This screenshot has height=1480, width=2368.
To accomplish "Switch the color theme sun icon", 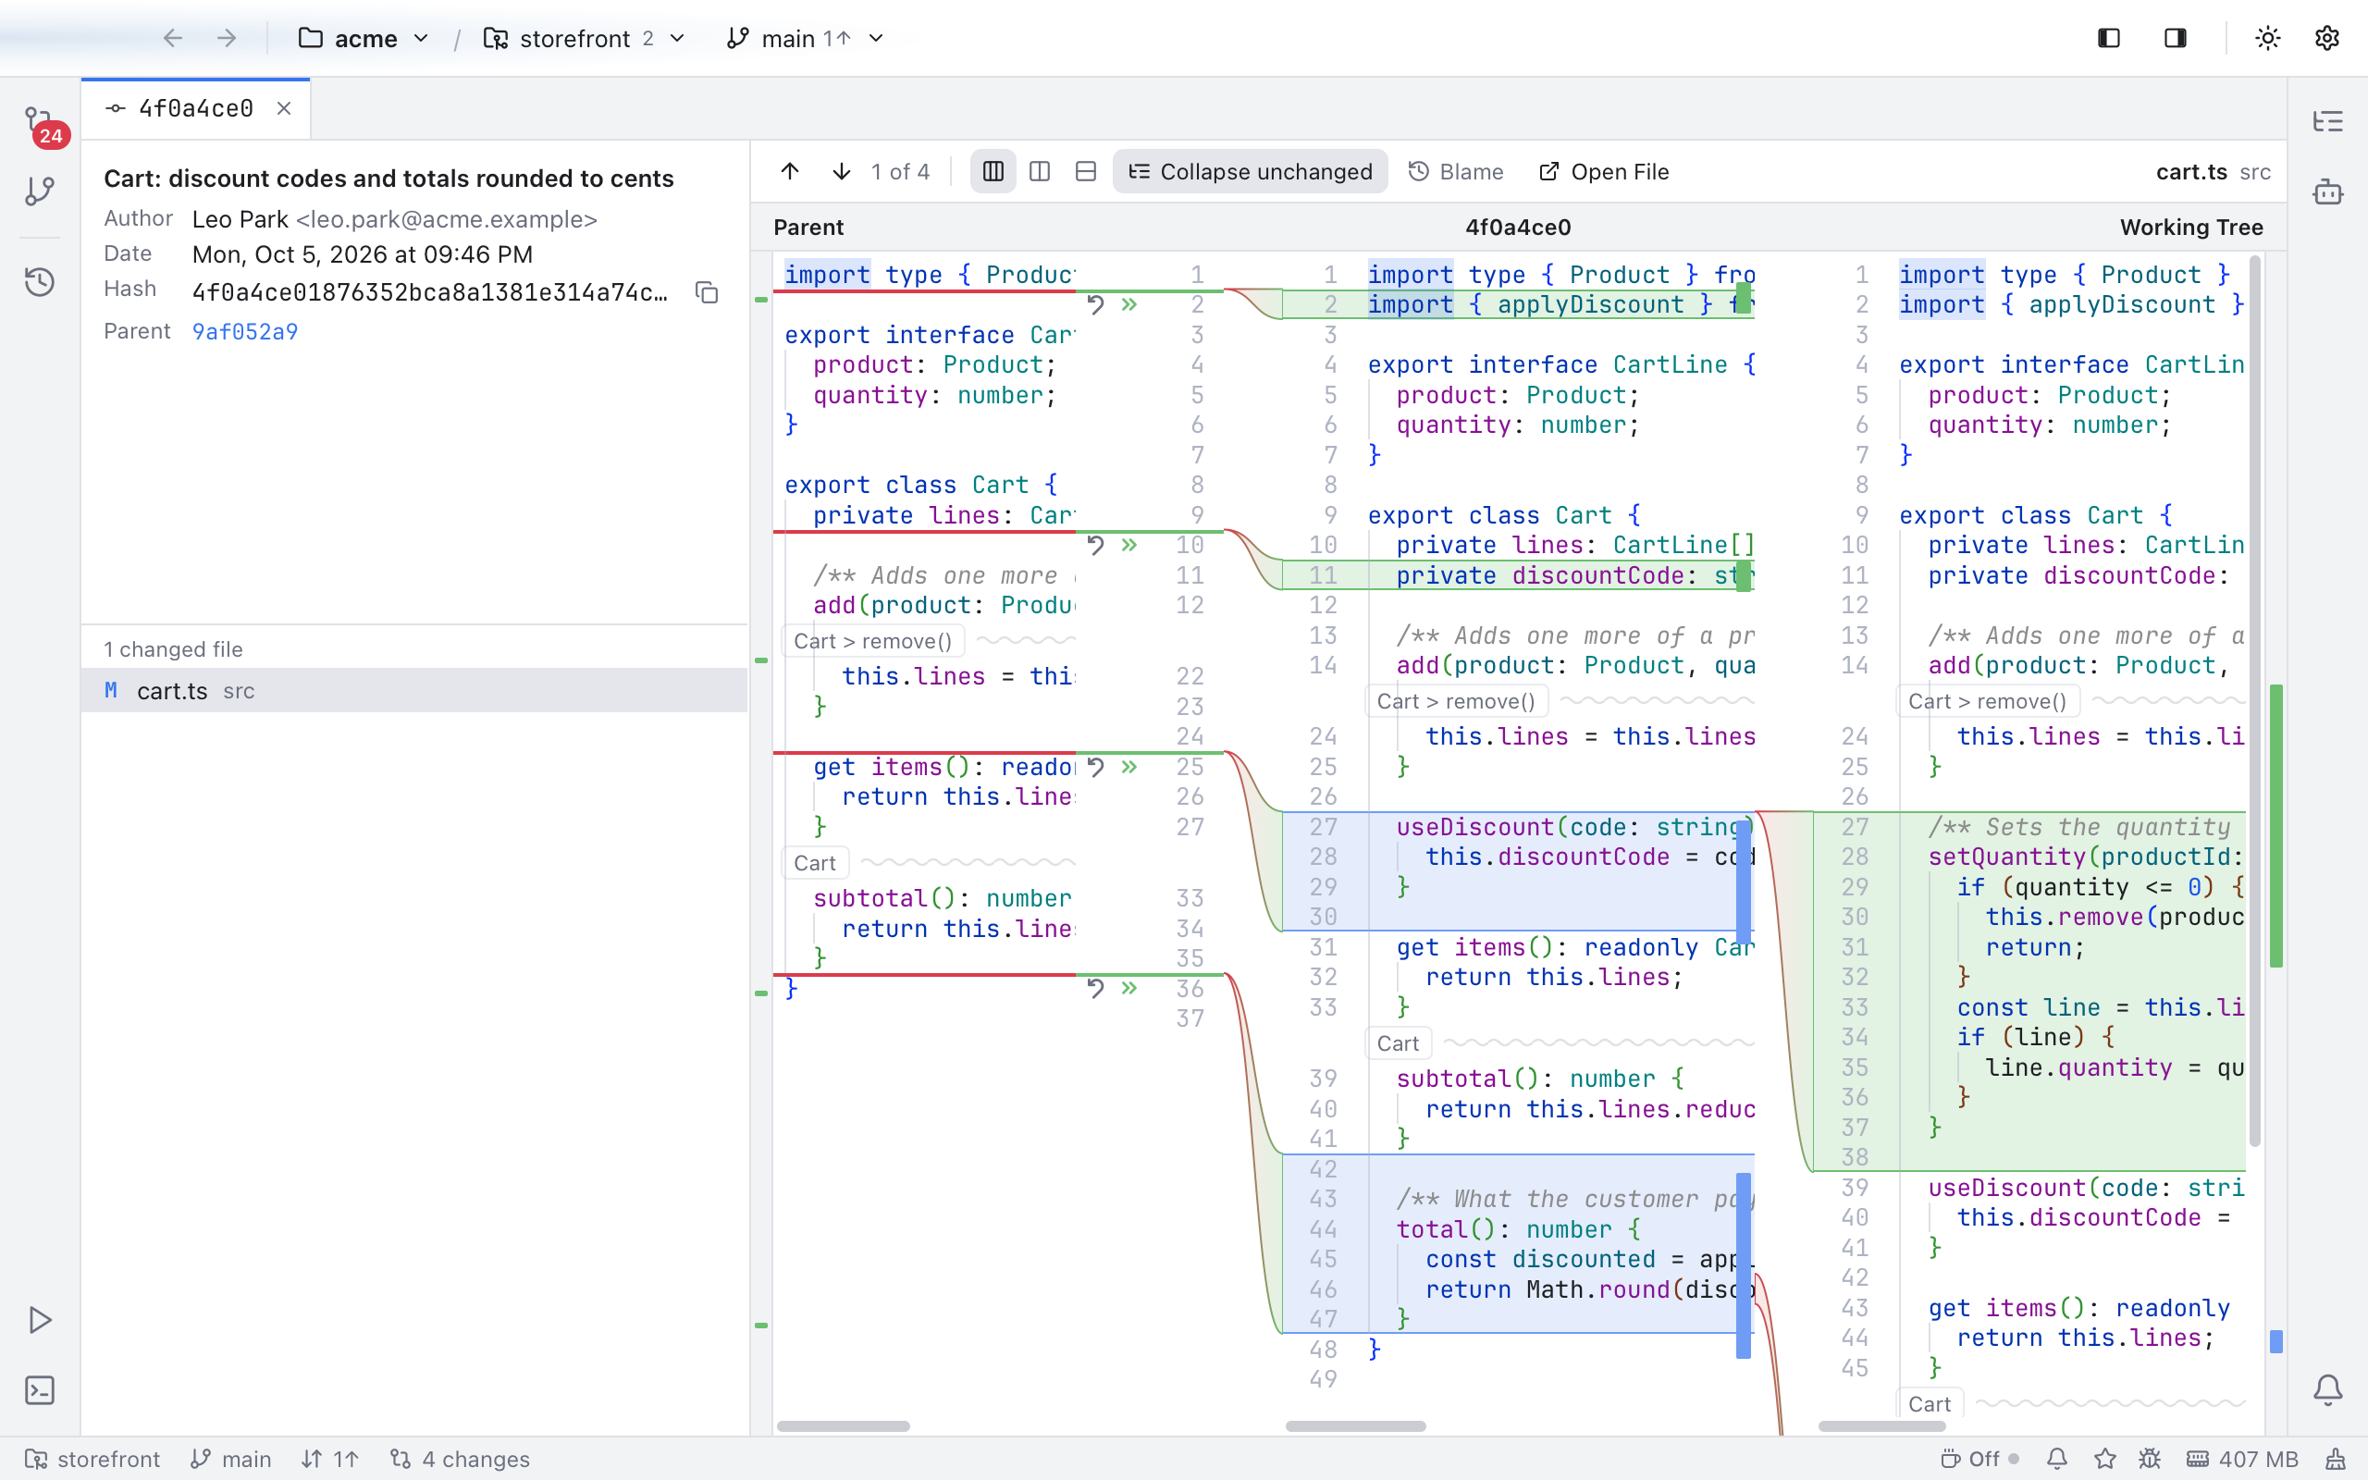I will 2268,38.
